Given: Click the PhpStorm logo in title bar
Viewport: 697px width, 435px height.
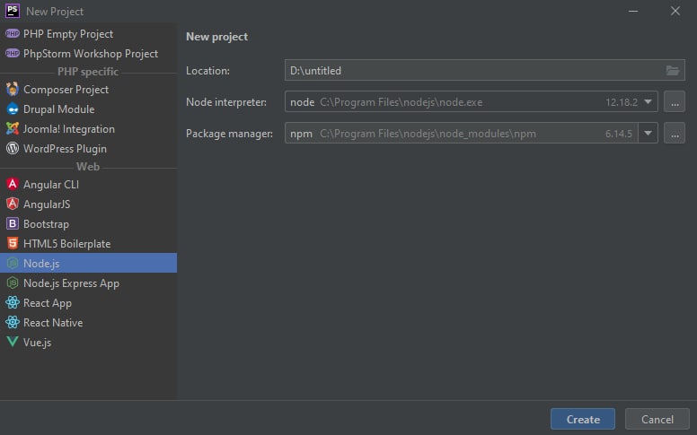Looking at the screenshot, I should [x=13, y=11].
